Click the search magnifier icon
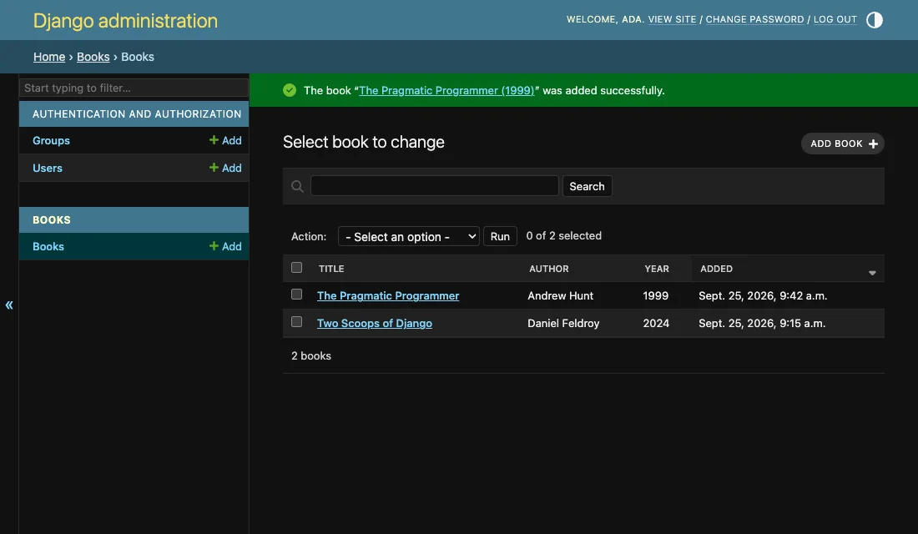This screenshot has width=918, height=534. tap(297, 186)
